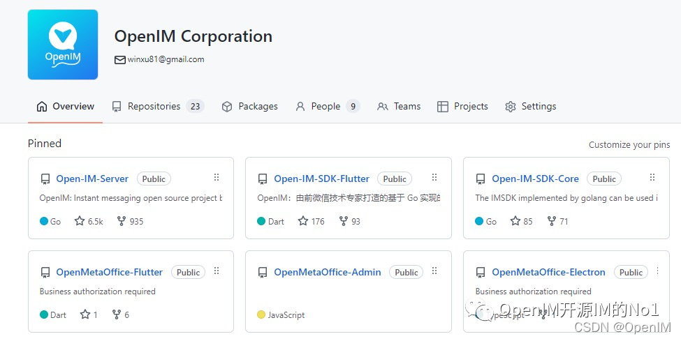Open the Open-IM-SDK-Flutter repository

point(321,179)
